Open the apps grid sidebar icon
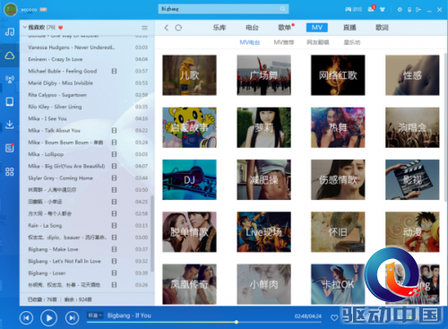 click(10, 171)
